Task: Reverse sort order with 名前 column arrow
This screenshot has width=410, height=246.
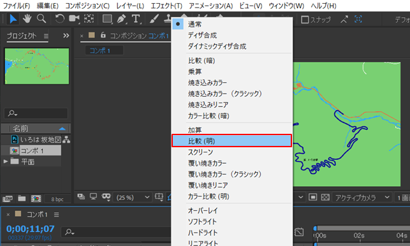Action: pyautogui.click(x=62, y=129)
